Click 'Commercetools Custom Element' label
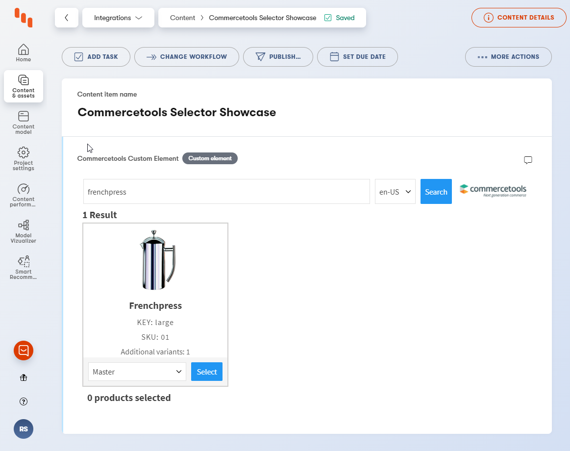570x451 pixels. coord(128,158)
